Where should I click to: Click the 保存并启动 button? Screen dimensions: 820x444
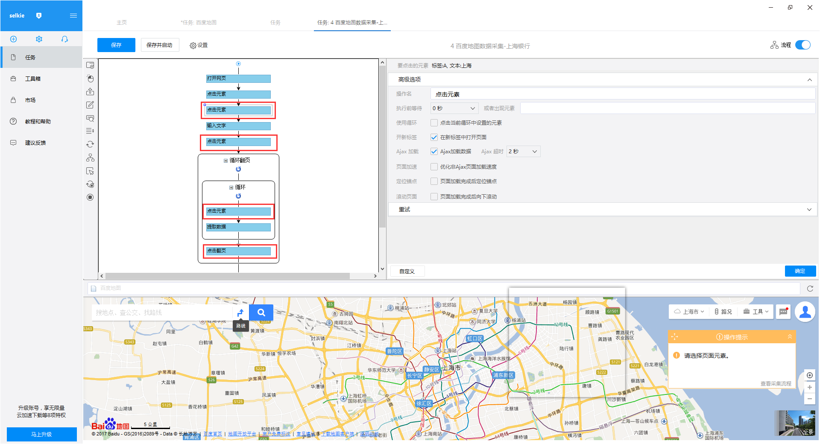[x=159, y=45]
